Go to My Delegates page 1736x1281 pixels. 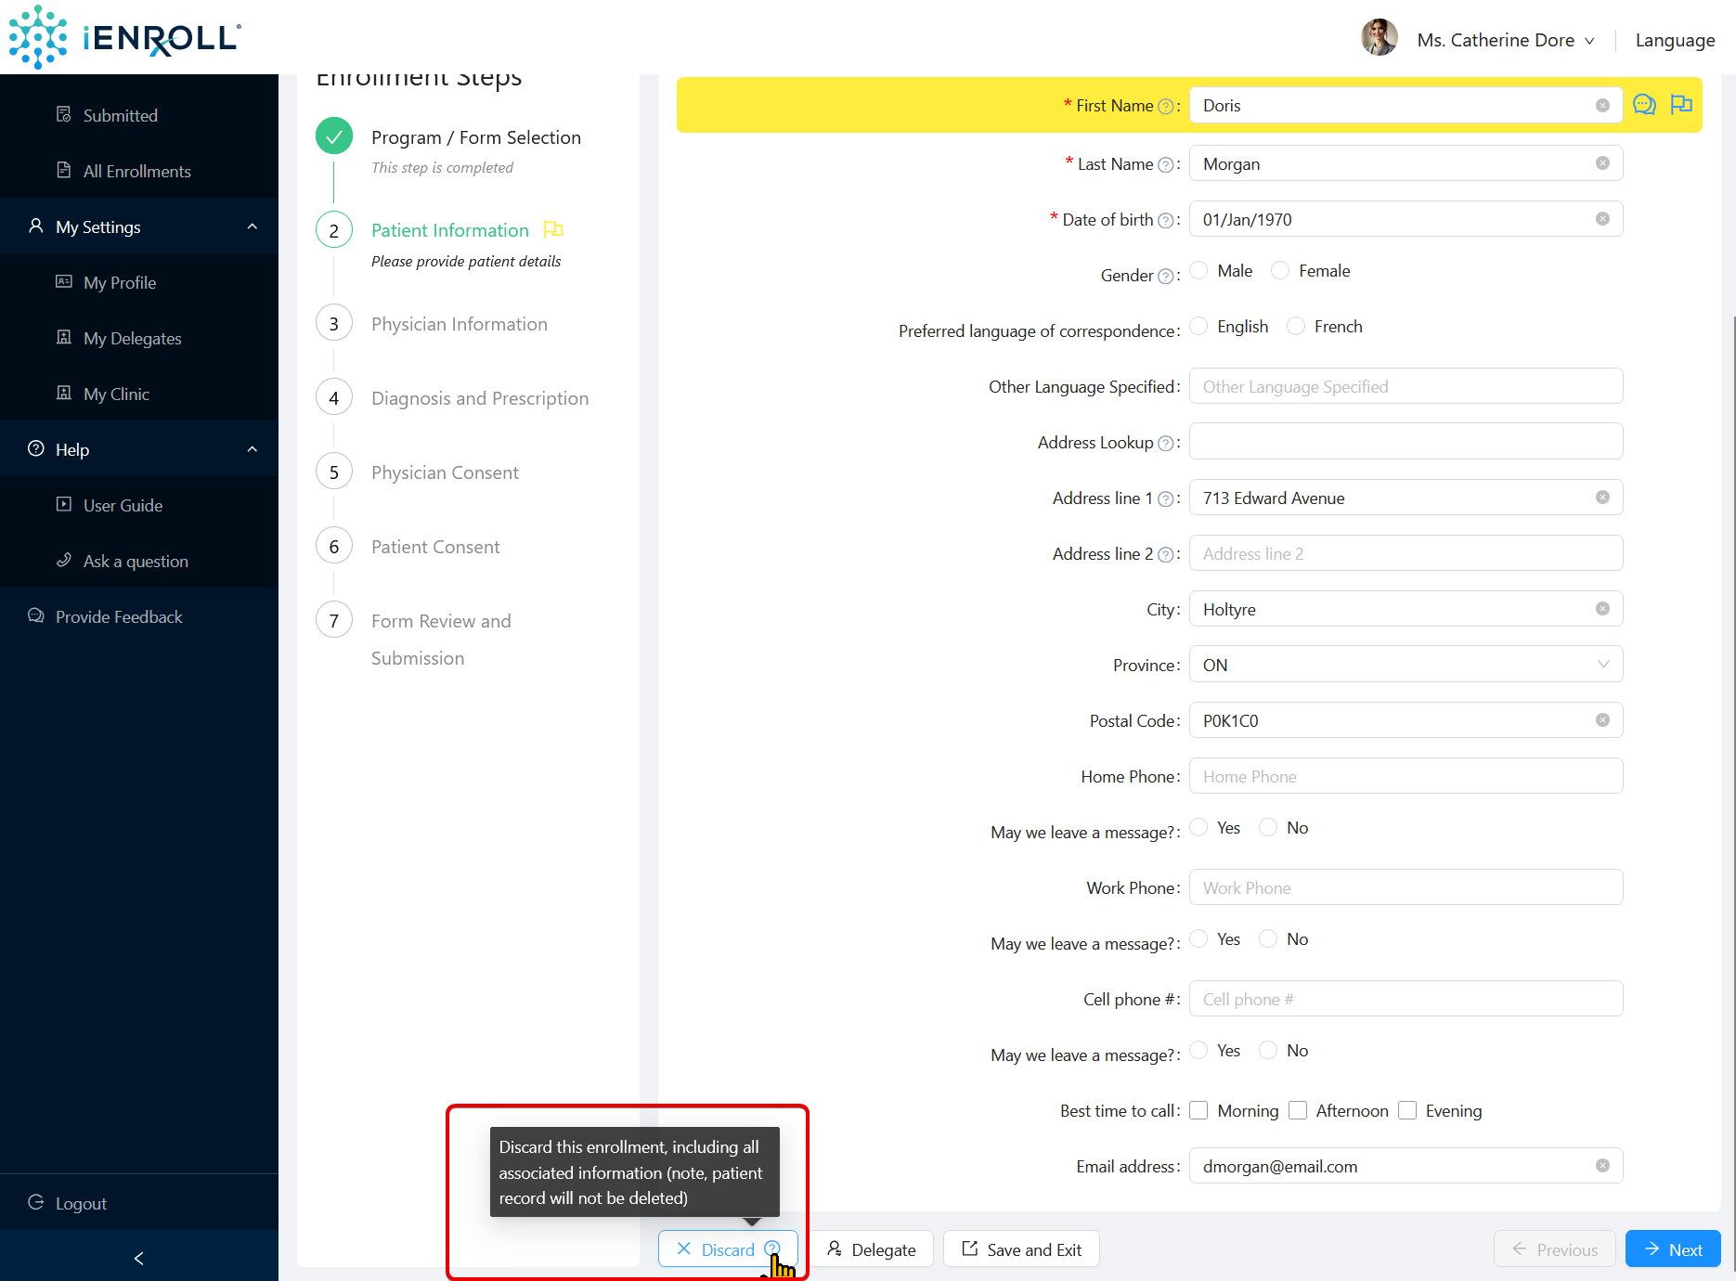(132, 338)
